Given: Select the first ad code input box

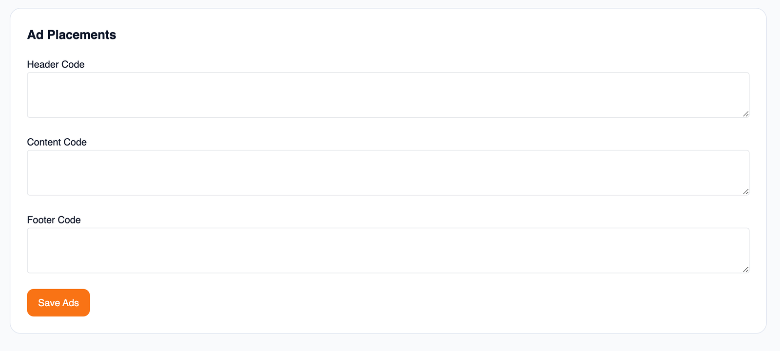Looking at the screenshot, I should click(x=388, y=95).
